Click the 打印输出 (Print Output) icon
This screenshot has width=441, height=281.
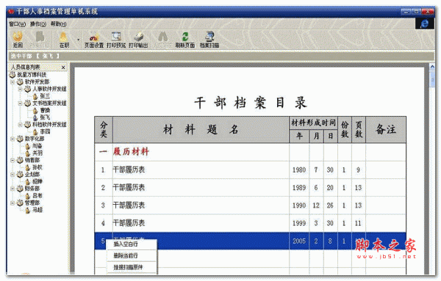(138, 39)
